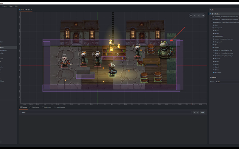Viewport: 239px width, 149px height.
Task: Click the Outline panel header
Action: pos(212,10)
